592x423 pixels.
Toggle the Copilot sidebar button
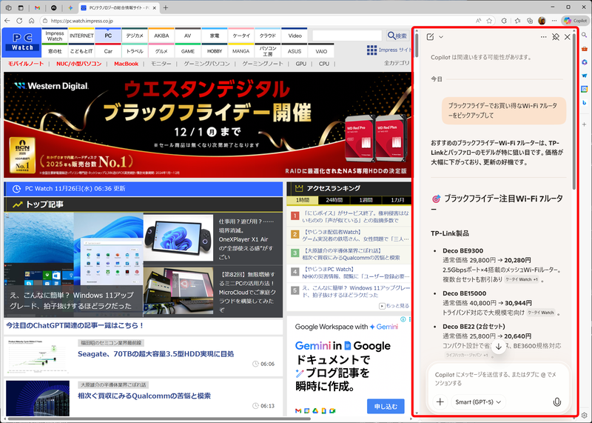pos(575,21)
